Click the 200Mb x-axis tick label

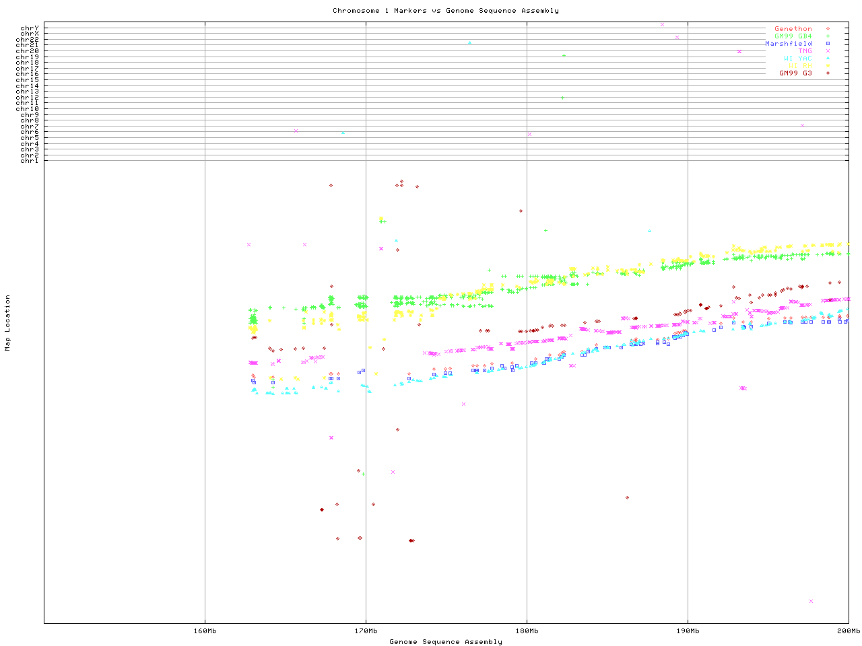click(848, 631)
